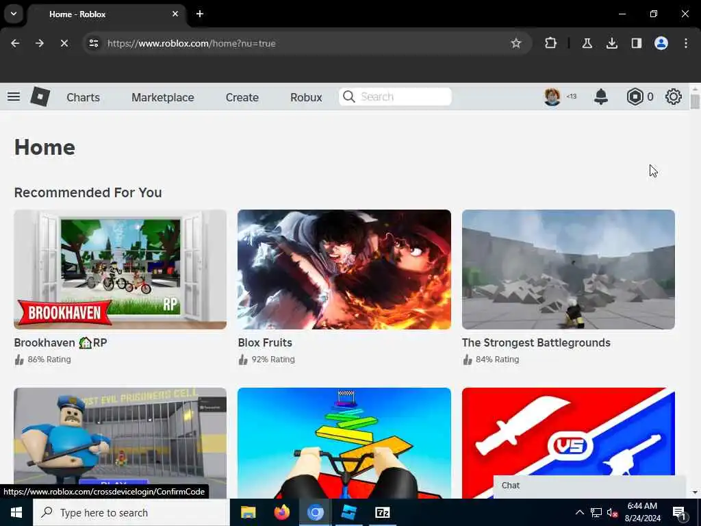Select the Home - Roblox tab
The height and width of the screenshot is (526, 701).
(x=107, y=14)
